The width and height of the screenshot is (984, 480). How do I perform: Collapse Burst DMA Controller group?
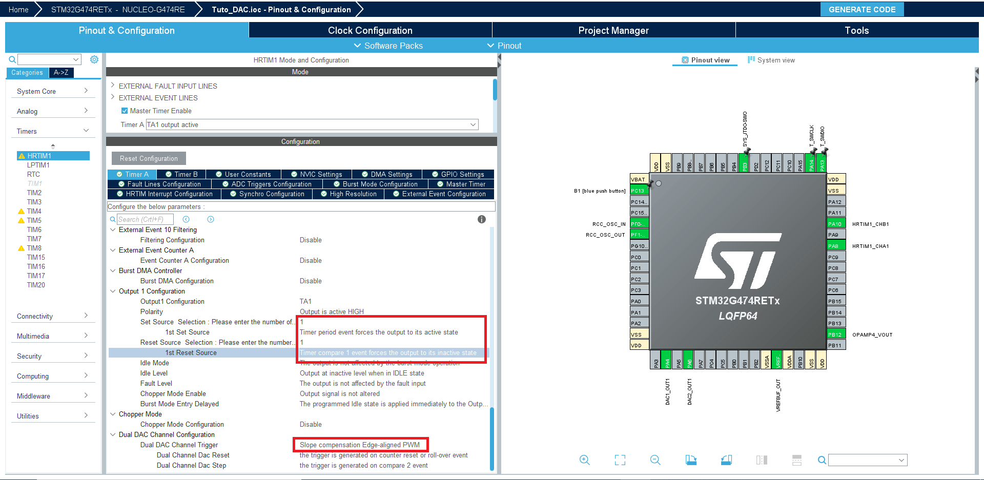(113, 270)
